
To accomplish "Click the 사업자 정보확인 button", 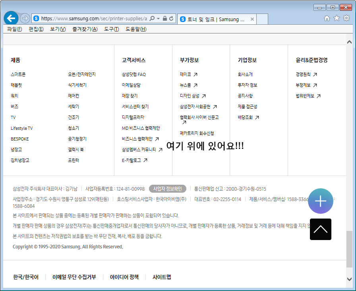I will [168, 189].
